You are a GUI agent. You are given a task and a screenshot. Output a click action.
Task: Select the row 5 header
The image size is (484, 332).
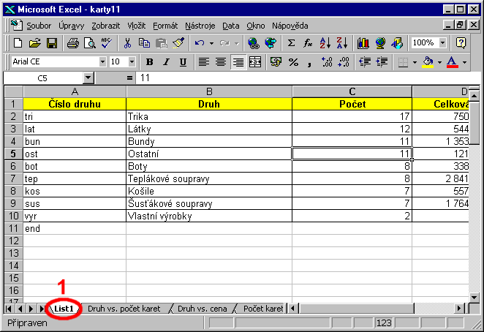click(13, 154)
